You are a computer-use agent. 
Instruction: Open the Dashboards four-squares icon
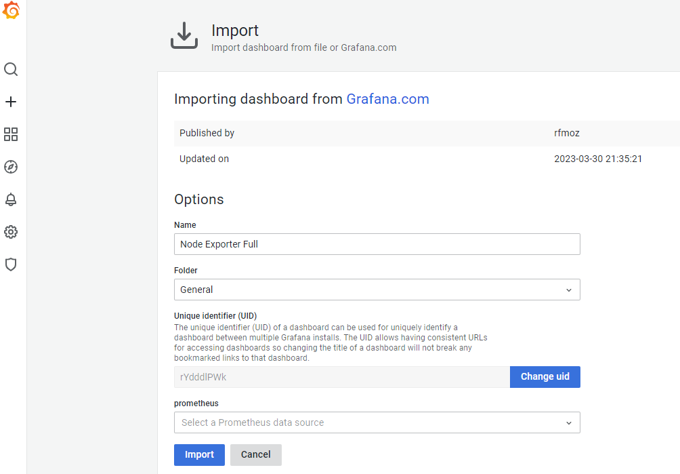pos(11,134)
